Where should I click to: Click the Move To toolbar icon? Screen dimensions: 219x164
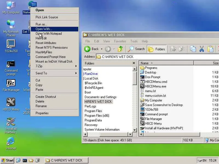coord(173,49)
